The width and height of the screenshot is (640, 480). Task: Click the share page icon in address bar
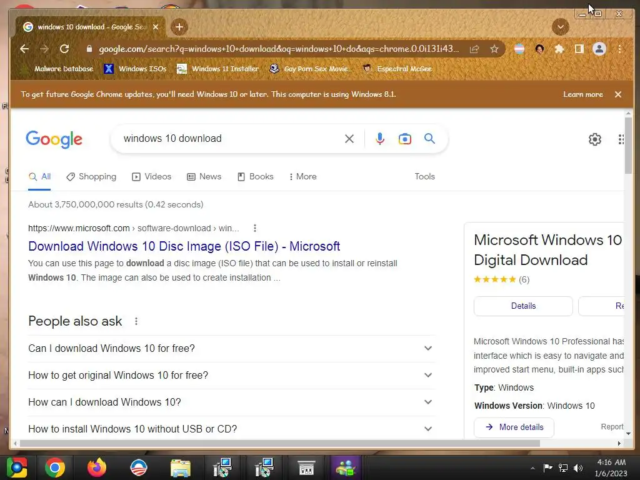click(474, 49)
